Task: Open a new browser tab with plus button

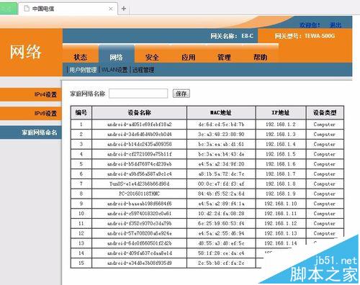Action: click(124, 9)
